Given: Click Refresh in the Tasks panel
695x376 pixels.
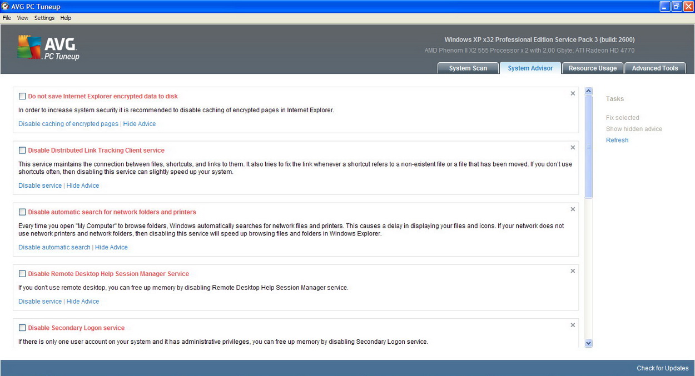Looking at the screenshot, I should click(x=617, y=140).
